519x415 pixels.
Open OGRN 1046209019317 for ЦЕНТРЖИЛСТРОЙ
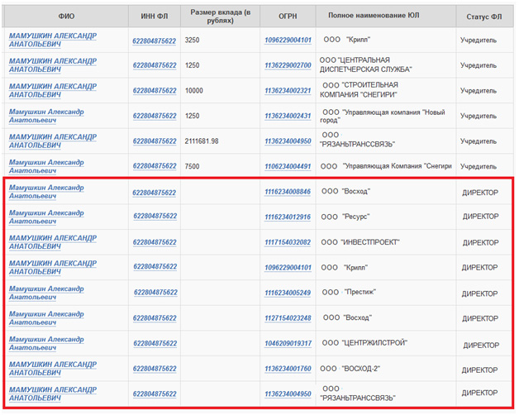pyautogui.click(x=288, y=343)
